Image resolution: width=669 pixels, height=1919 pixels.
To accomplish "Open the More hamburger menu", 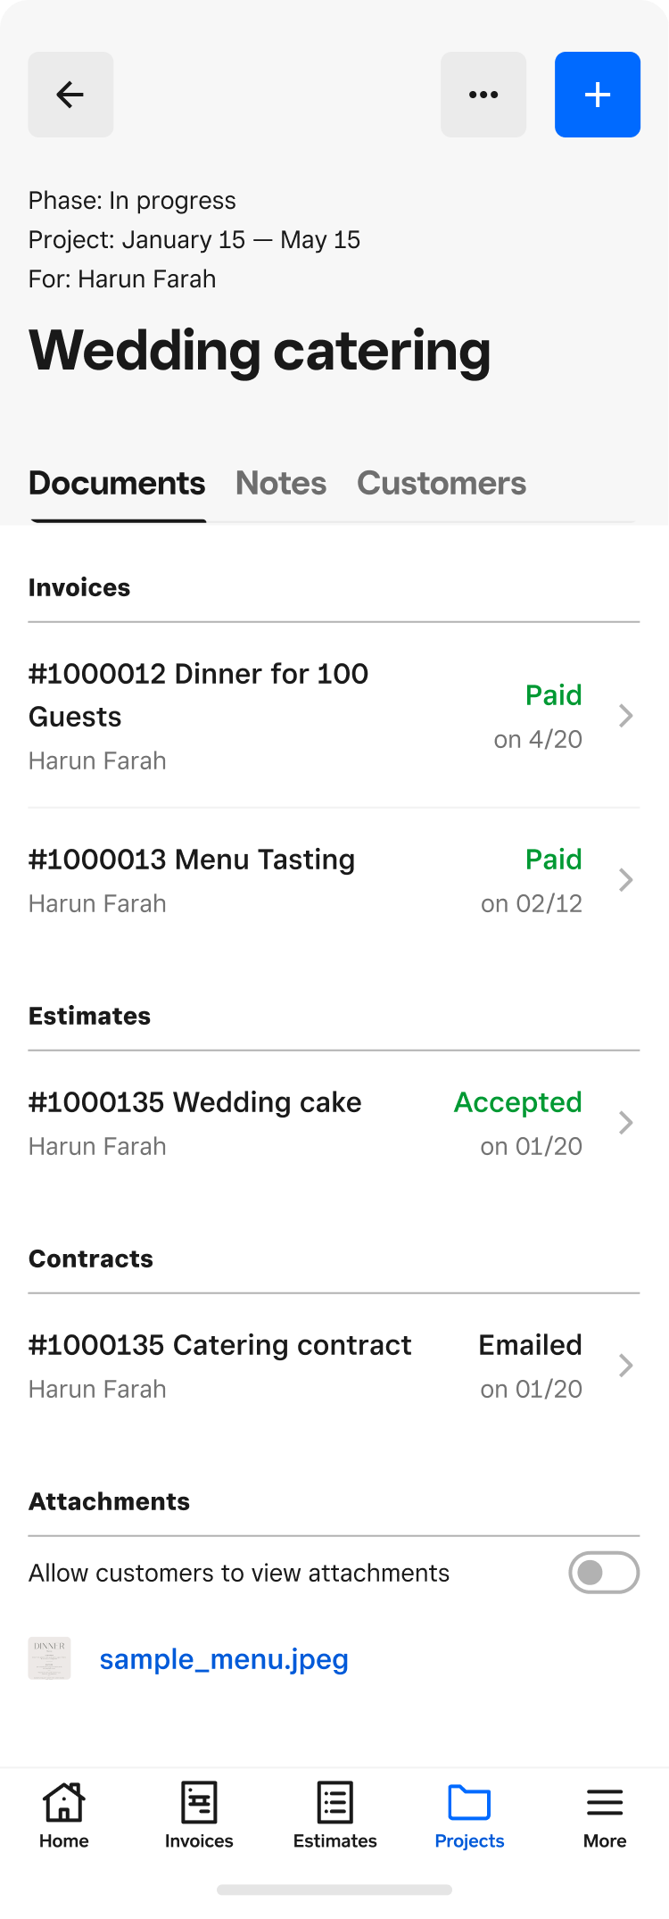I will [x=605, y=1815].
